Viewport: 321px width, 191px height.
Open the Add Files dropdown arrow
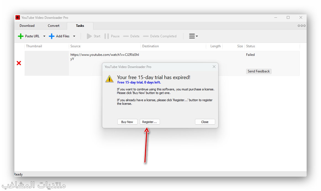[74, 36]
